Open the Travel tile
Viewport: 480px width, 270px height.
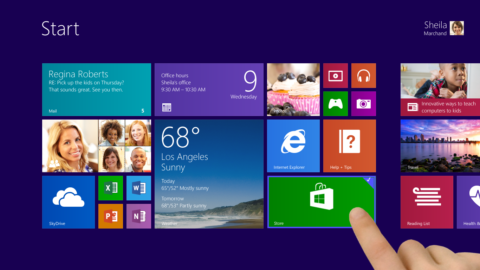[440, 146]
